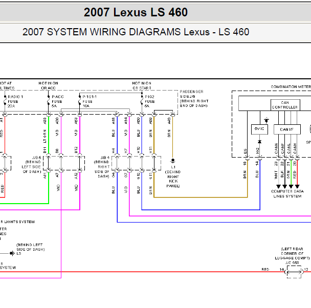Click the RADIO 1 fuse symbol
Screen dimensions: 311x308
[5, 101]
